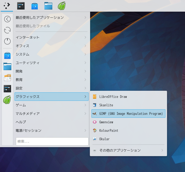The width and height of the screenshot is (185, 172).
Task: Expand the システム category arrow
Action: pos(85,54)
